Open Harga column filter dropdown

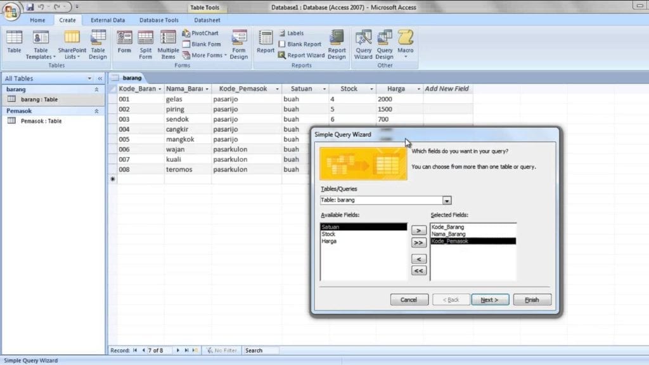tap(418, 89)
